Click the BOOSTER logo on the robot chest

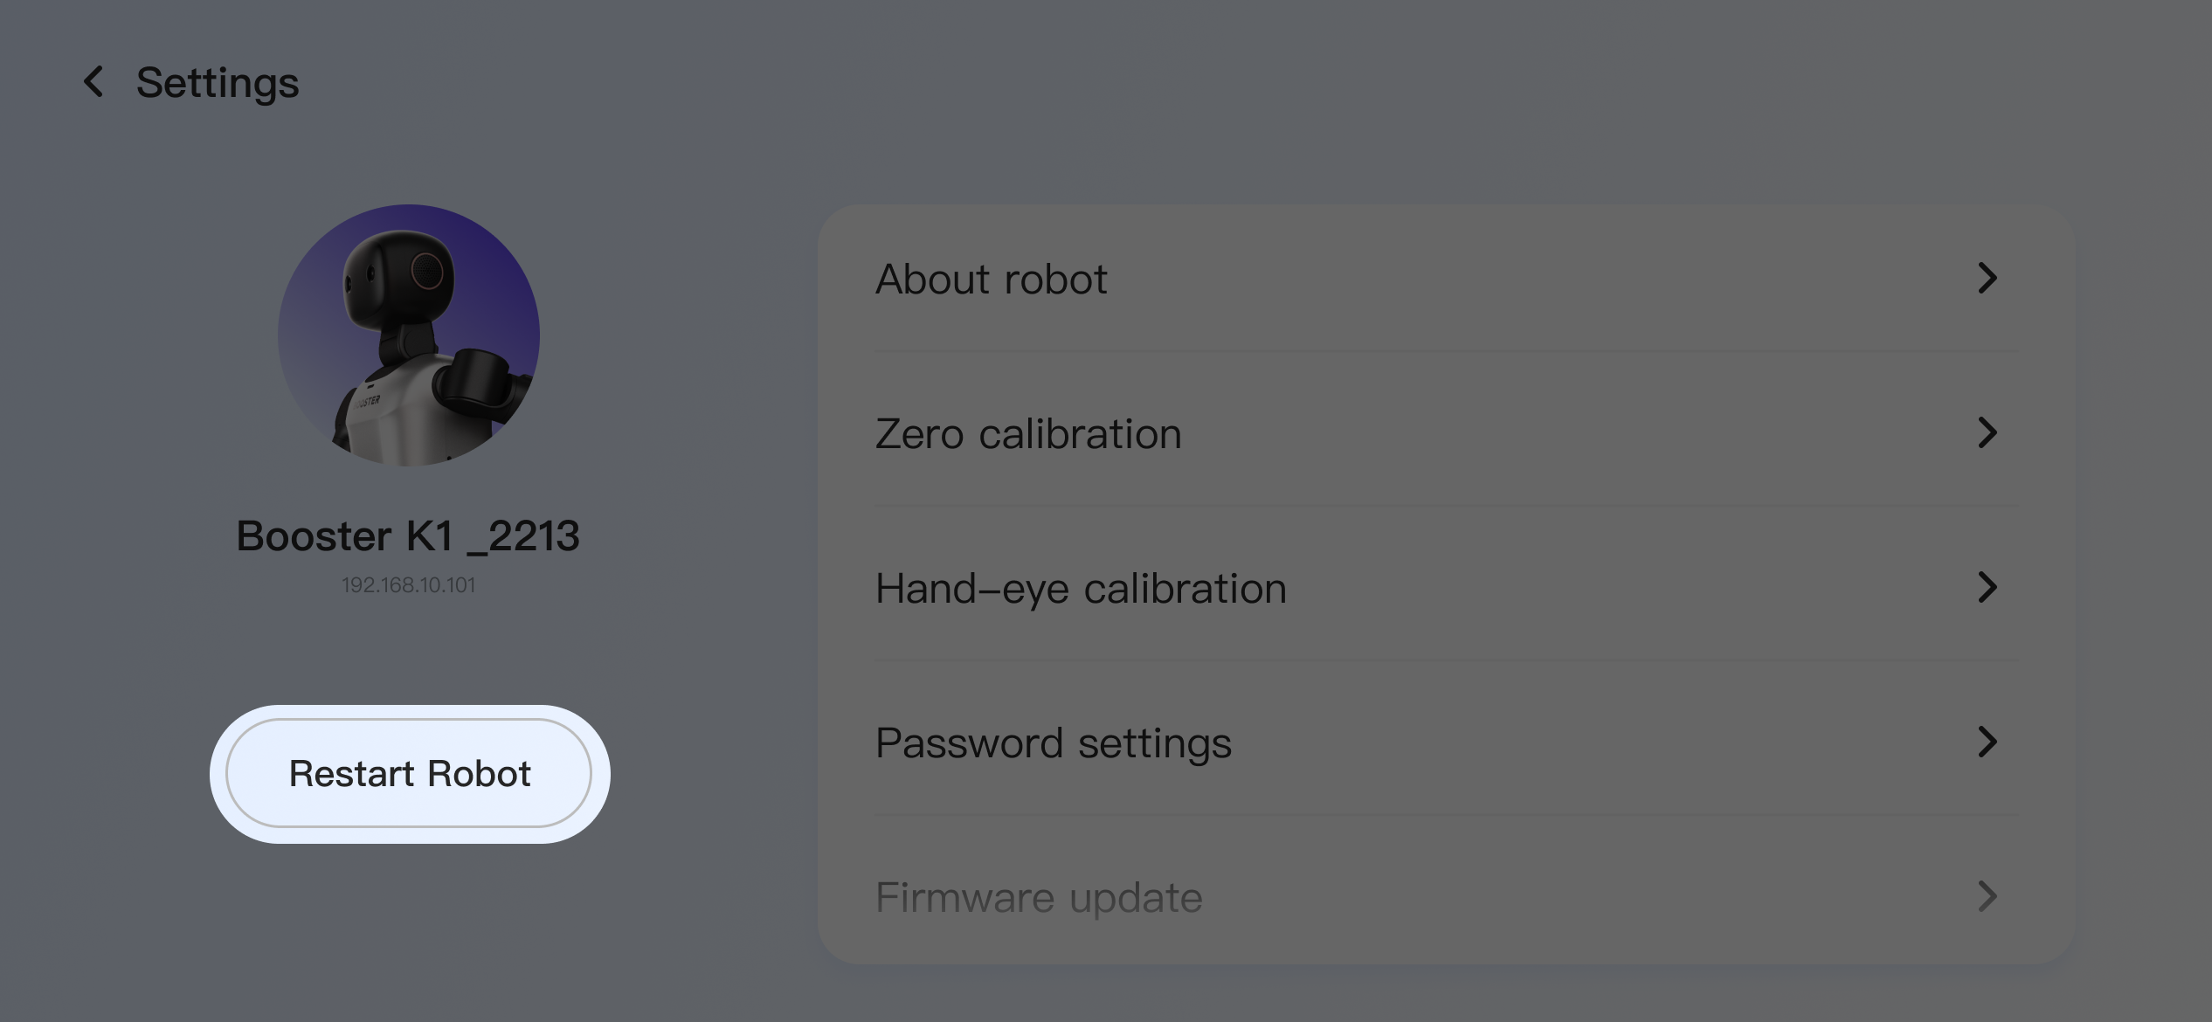click(367, 401)
